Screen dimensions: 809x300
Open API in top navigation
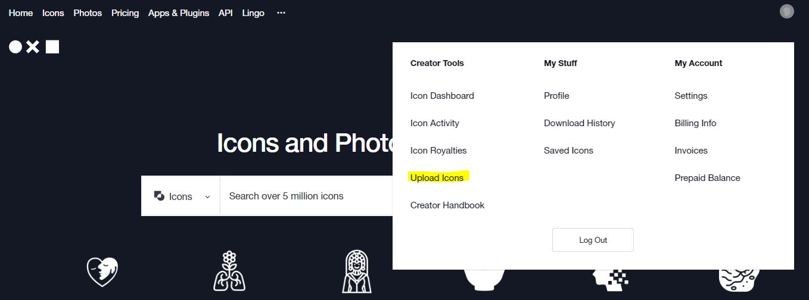click(x=226, y=12)
